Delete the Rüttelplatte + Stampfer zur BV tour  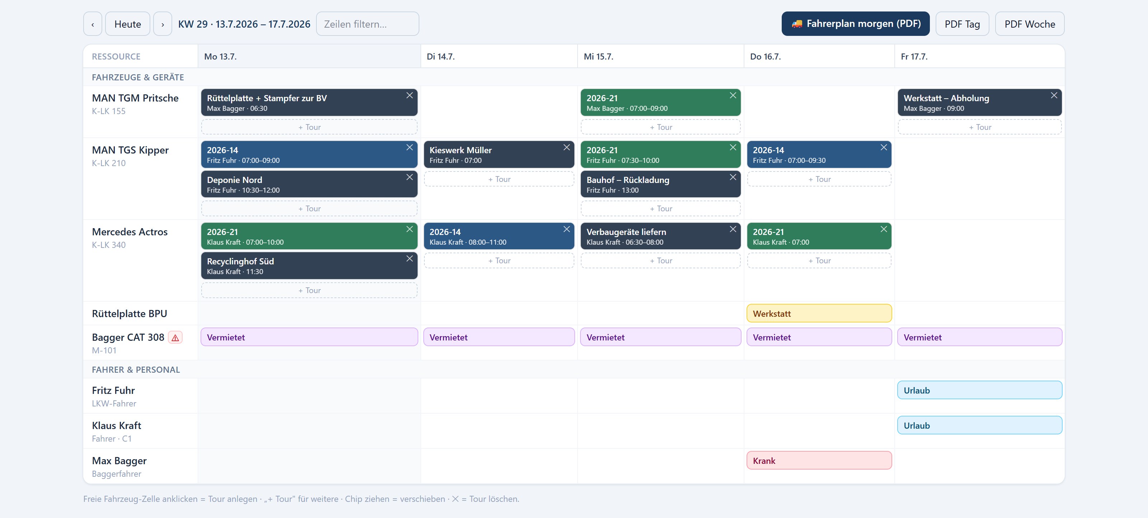(409, 95)
